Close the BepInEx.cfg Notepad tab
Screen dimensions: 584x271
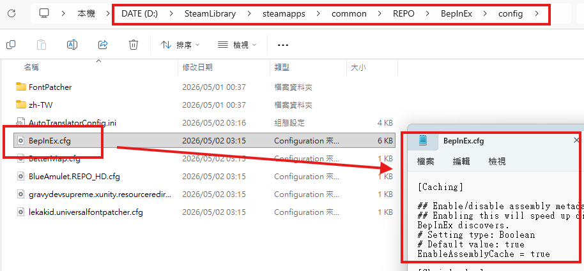(x=576, y=140)
